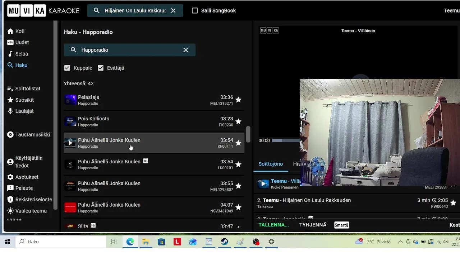Switch to Vaalea teema light theme
460x258 pixels.
point(27,211)
